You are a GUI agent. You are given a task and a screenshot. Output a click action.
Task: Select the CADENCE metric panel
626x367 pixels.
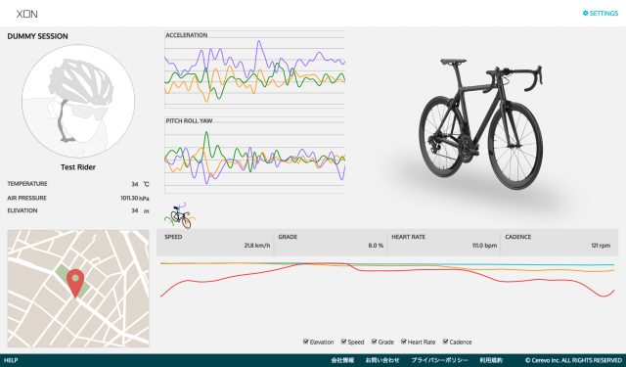(x=559, y=242)
